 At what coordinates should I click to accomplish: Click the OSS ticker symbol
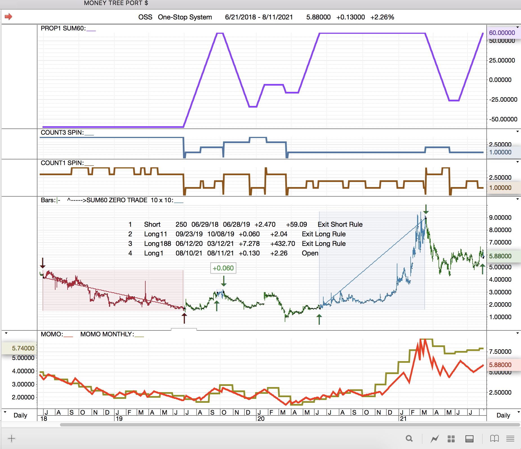145,17
